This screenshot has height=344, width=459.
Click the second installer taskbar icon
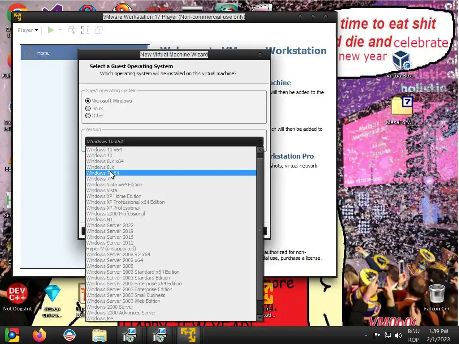coord(160,335)
